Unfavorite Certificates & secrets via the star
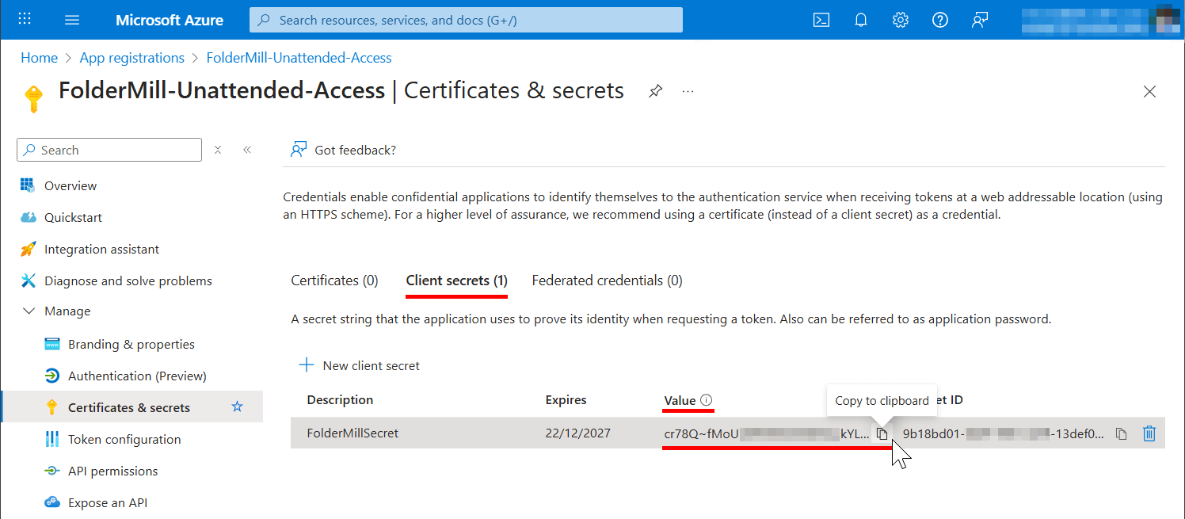This screenshot has width=1185, height=519. point(237,406)
